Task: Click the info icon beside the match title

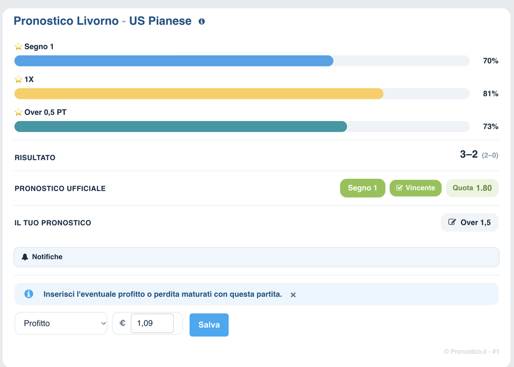Action: [x=202, y=21]
